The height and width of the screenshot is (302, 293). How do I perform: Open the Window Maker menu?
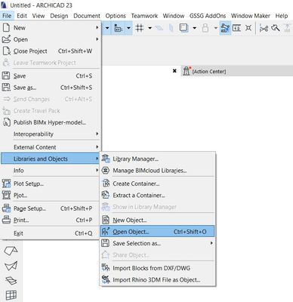(x=251, y=16)
